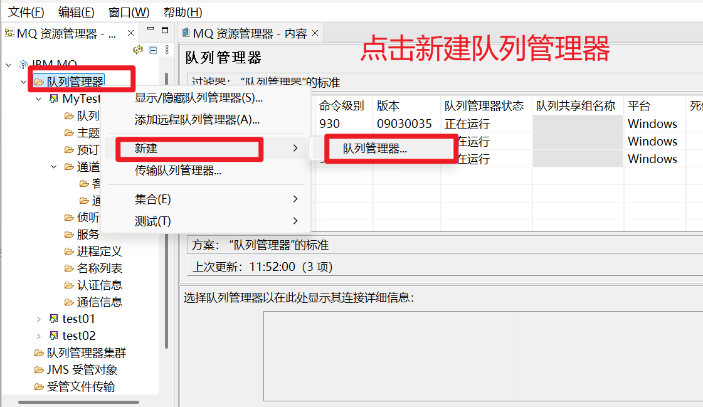The height and width of the screenshot is (407, 703).
Task: Click the 认证信息 folder icon
Action: click(69, 285)
